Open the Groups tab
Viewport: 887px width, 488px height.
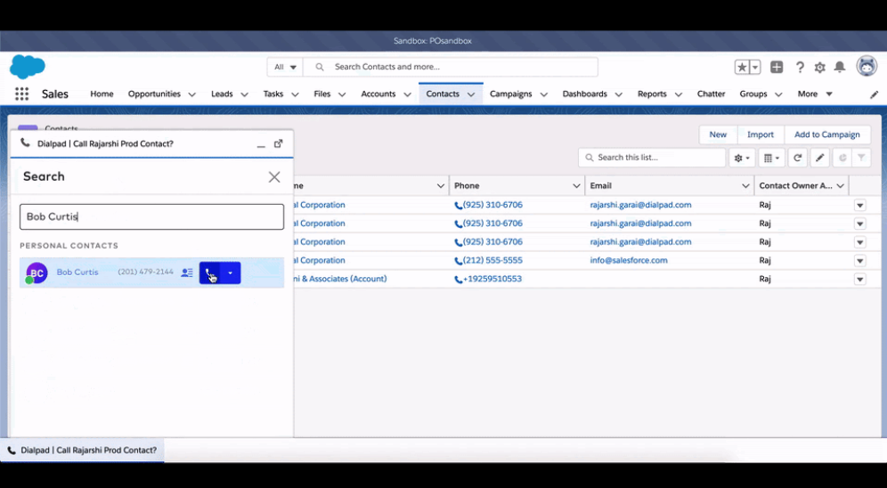(x=753, y=94)
